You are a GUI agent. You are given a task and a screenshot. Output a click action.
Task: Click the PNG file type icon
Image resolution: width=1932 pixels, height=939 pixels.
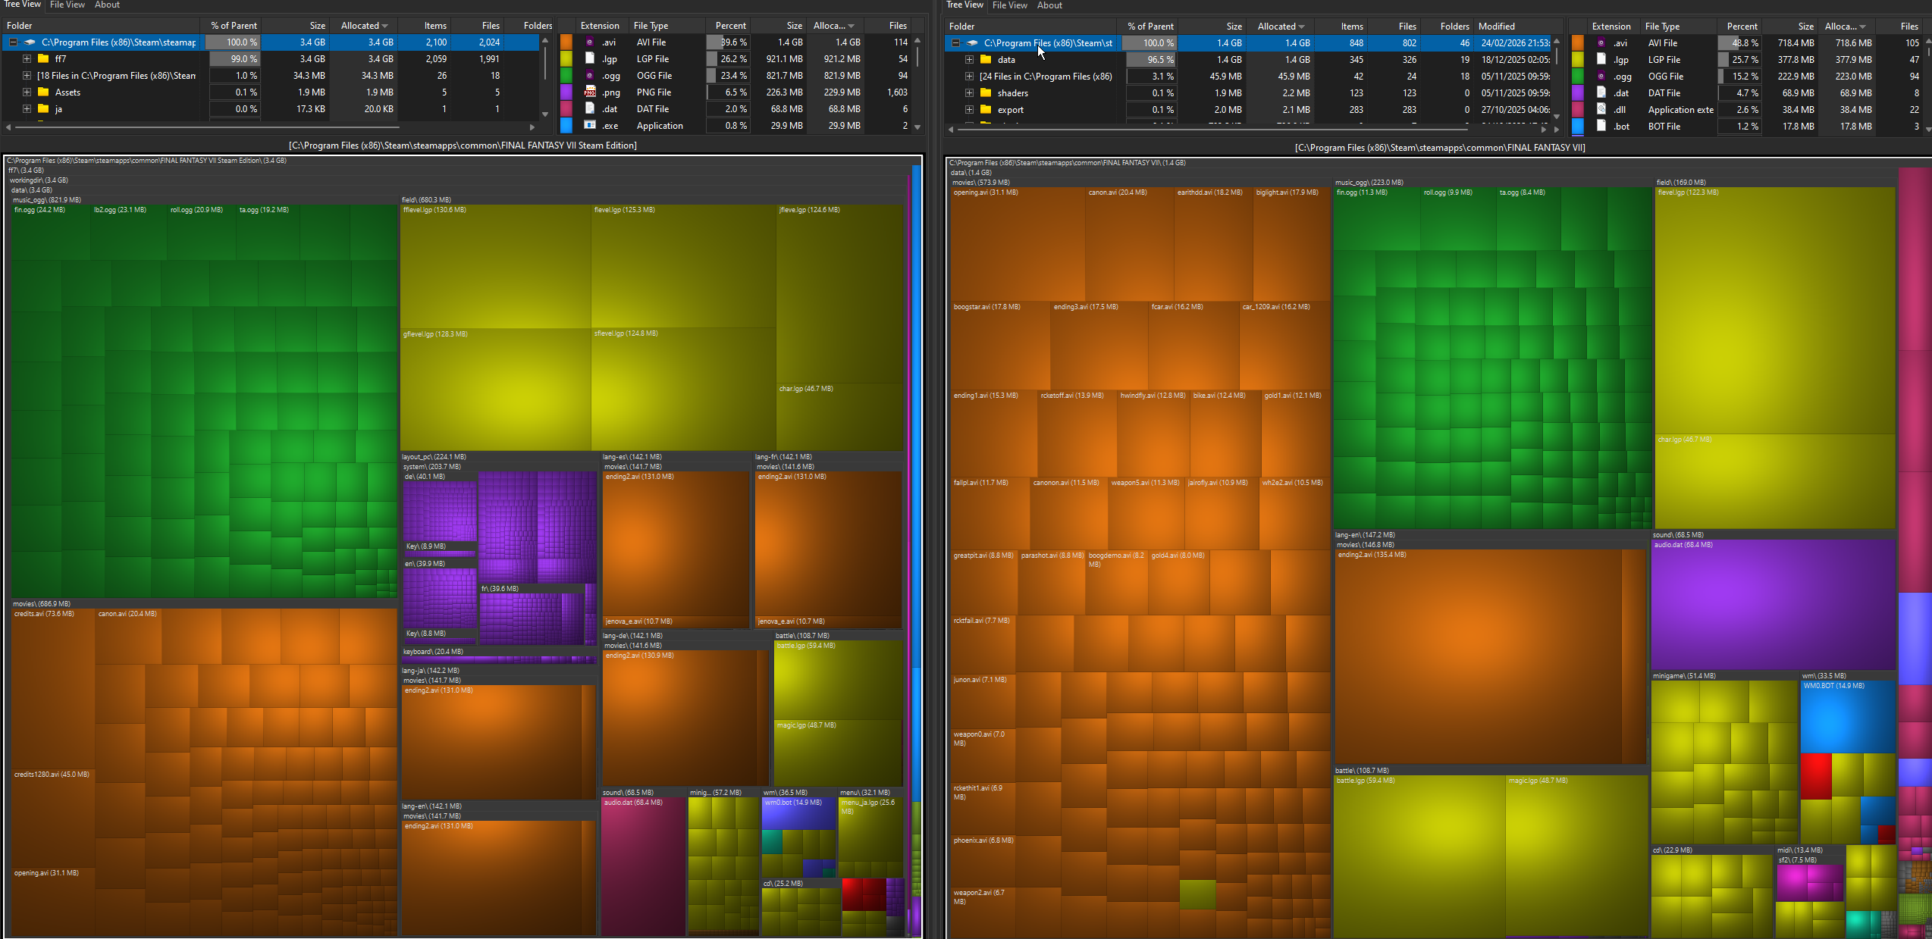pos(590,92)
